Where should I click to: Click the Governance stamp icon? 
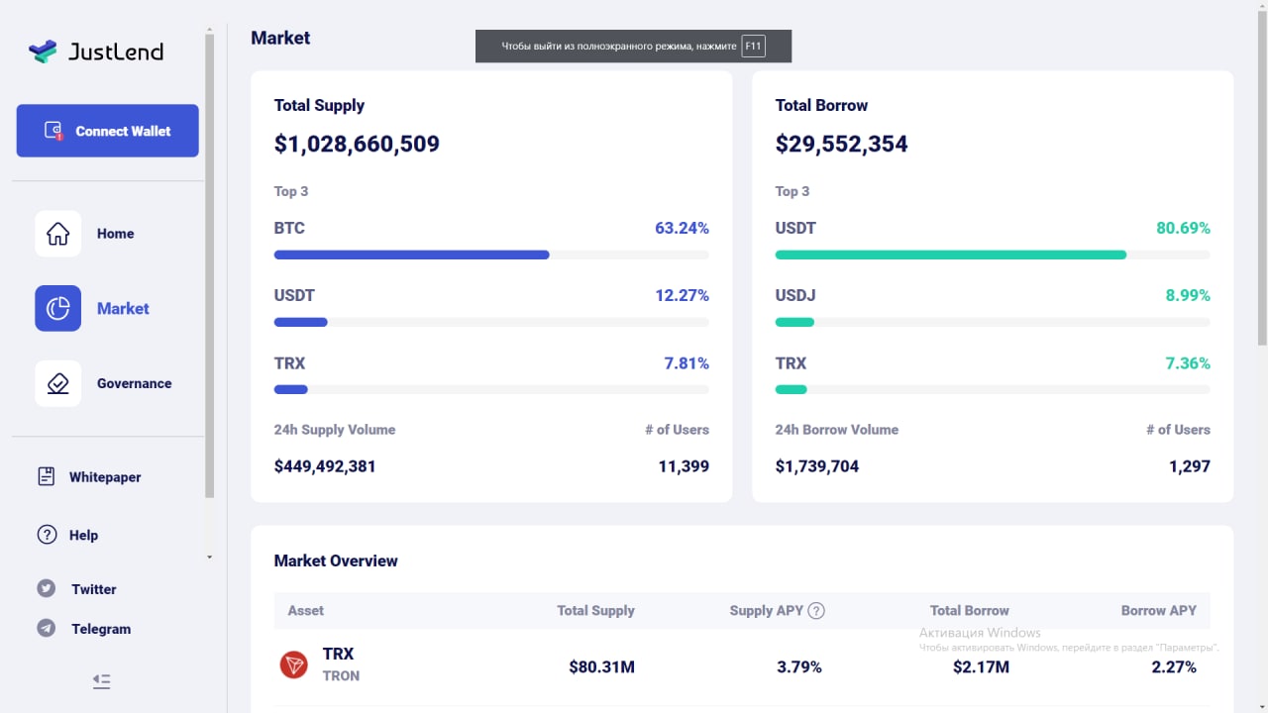58,383
